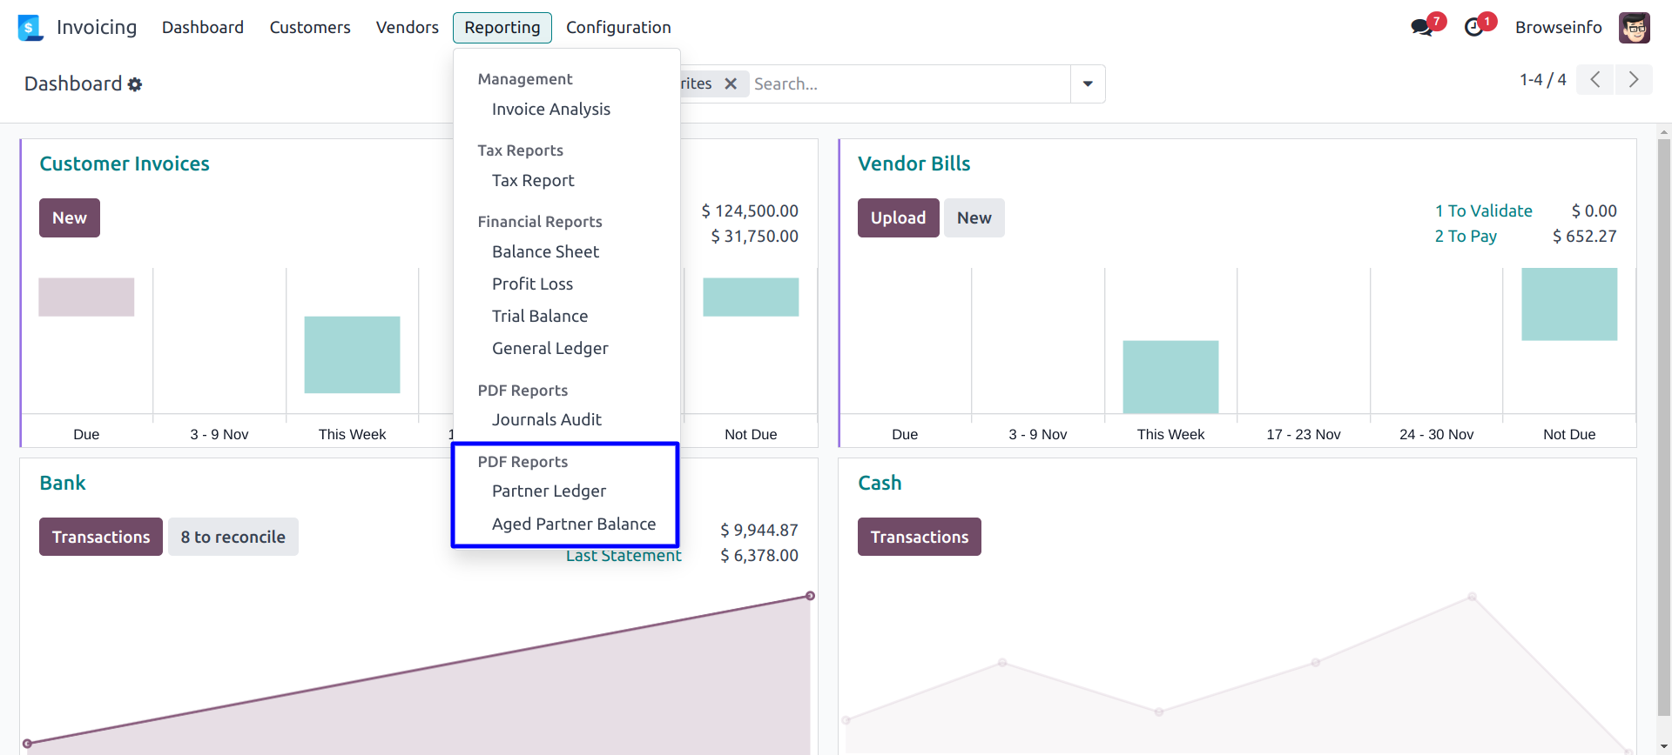Screen dimensions: 1672x755
Task: Open the activities clock icon
Action: click(1473, 28)
